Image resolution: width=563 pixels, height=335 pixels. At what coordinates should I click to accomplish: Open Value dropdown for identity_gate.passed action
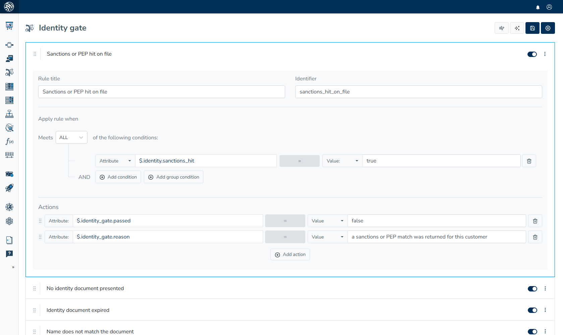[x=328, y=221]
